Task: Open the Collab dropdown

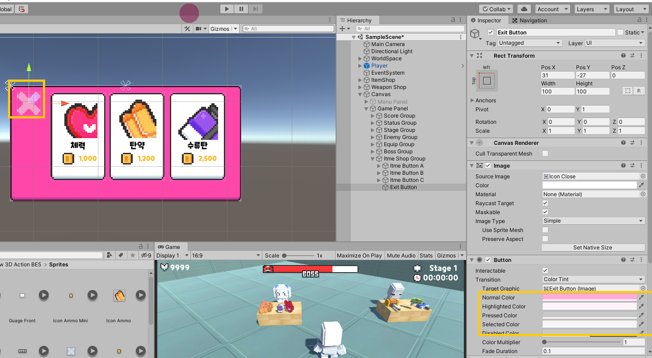Action: [x=496, y=9]
